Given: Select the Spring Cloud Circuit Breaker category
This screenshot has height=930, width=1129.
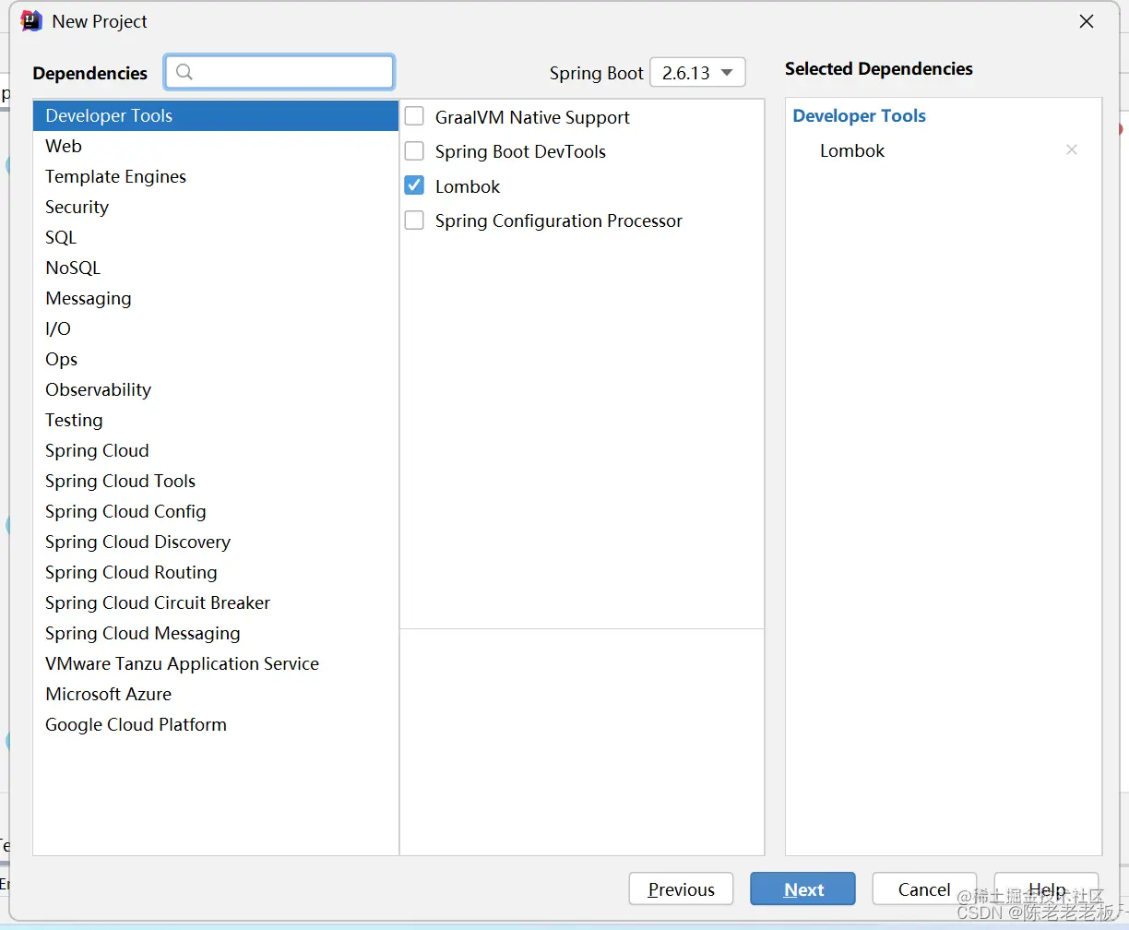Looking at the screenshot, I should click(216, 602).
